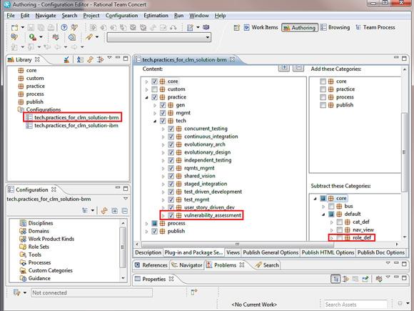
Task: Click the Collapse All icon above Content
Action: coord(298,68)
